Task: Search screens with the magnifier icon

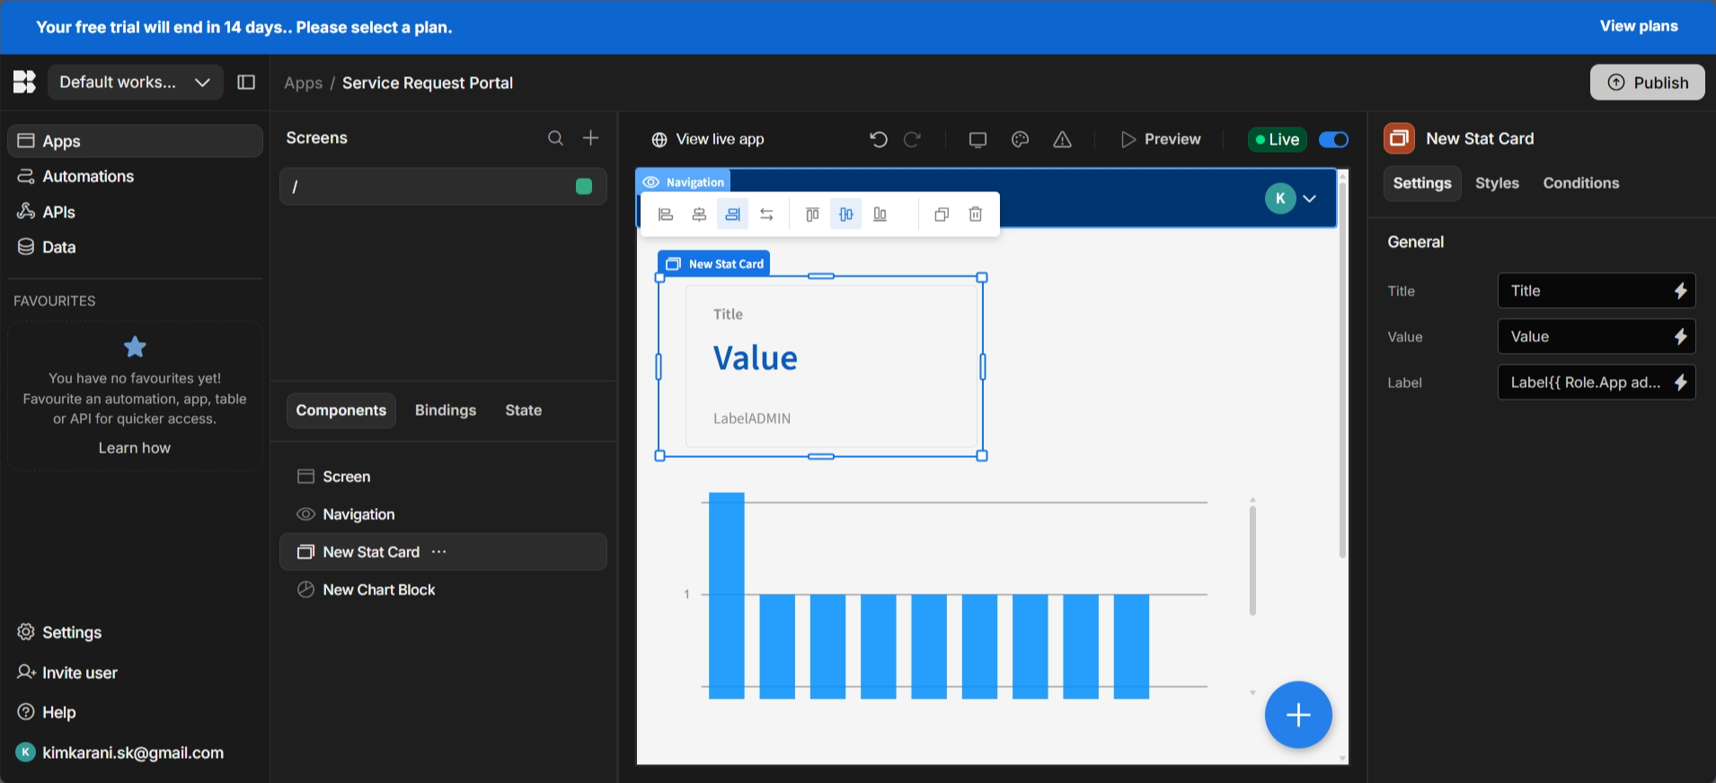Action: pyautogui.click(x=556, y=137)
